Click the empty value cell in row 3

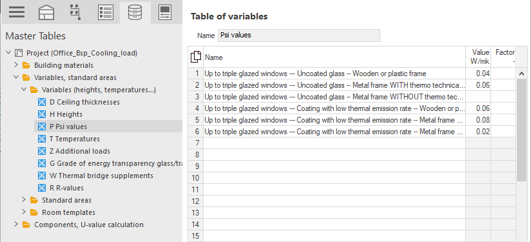coord(478,97)
